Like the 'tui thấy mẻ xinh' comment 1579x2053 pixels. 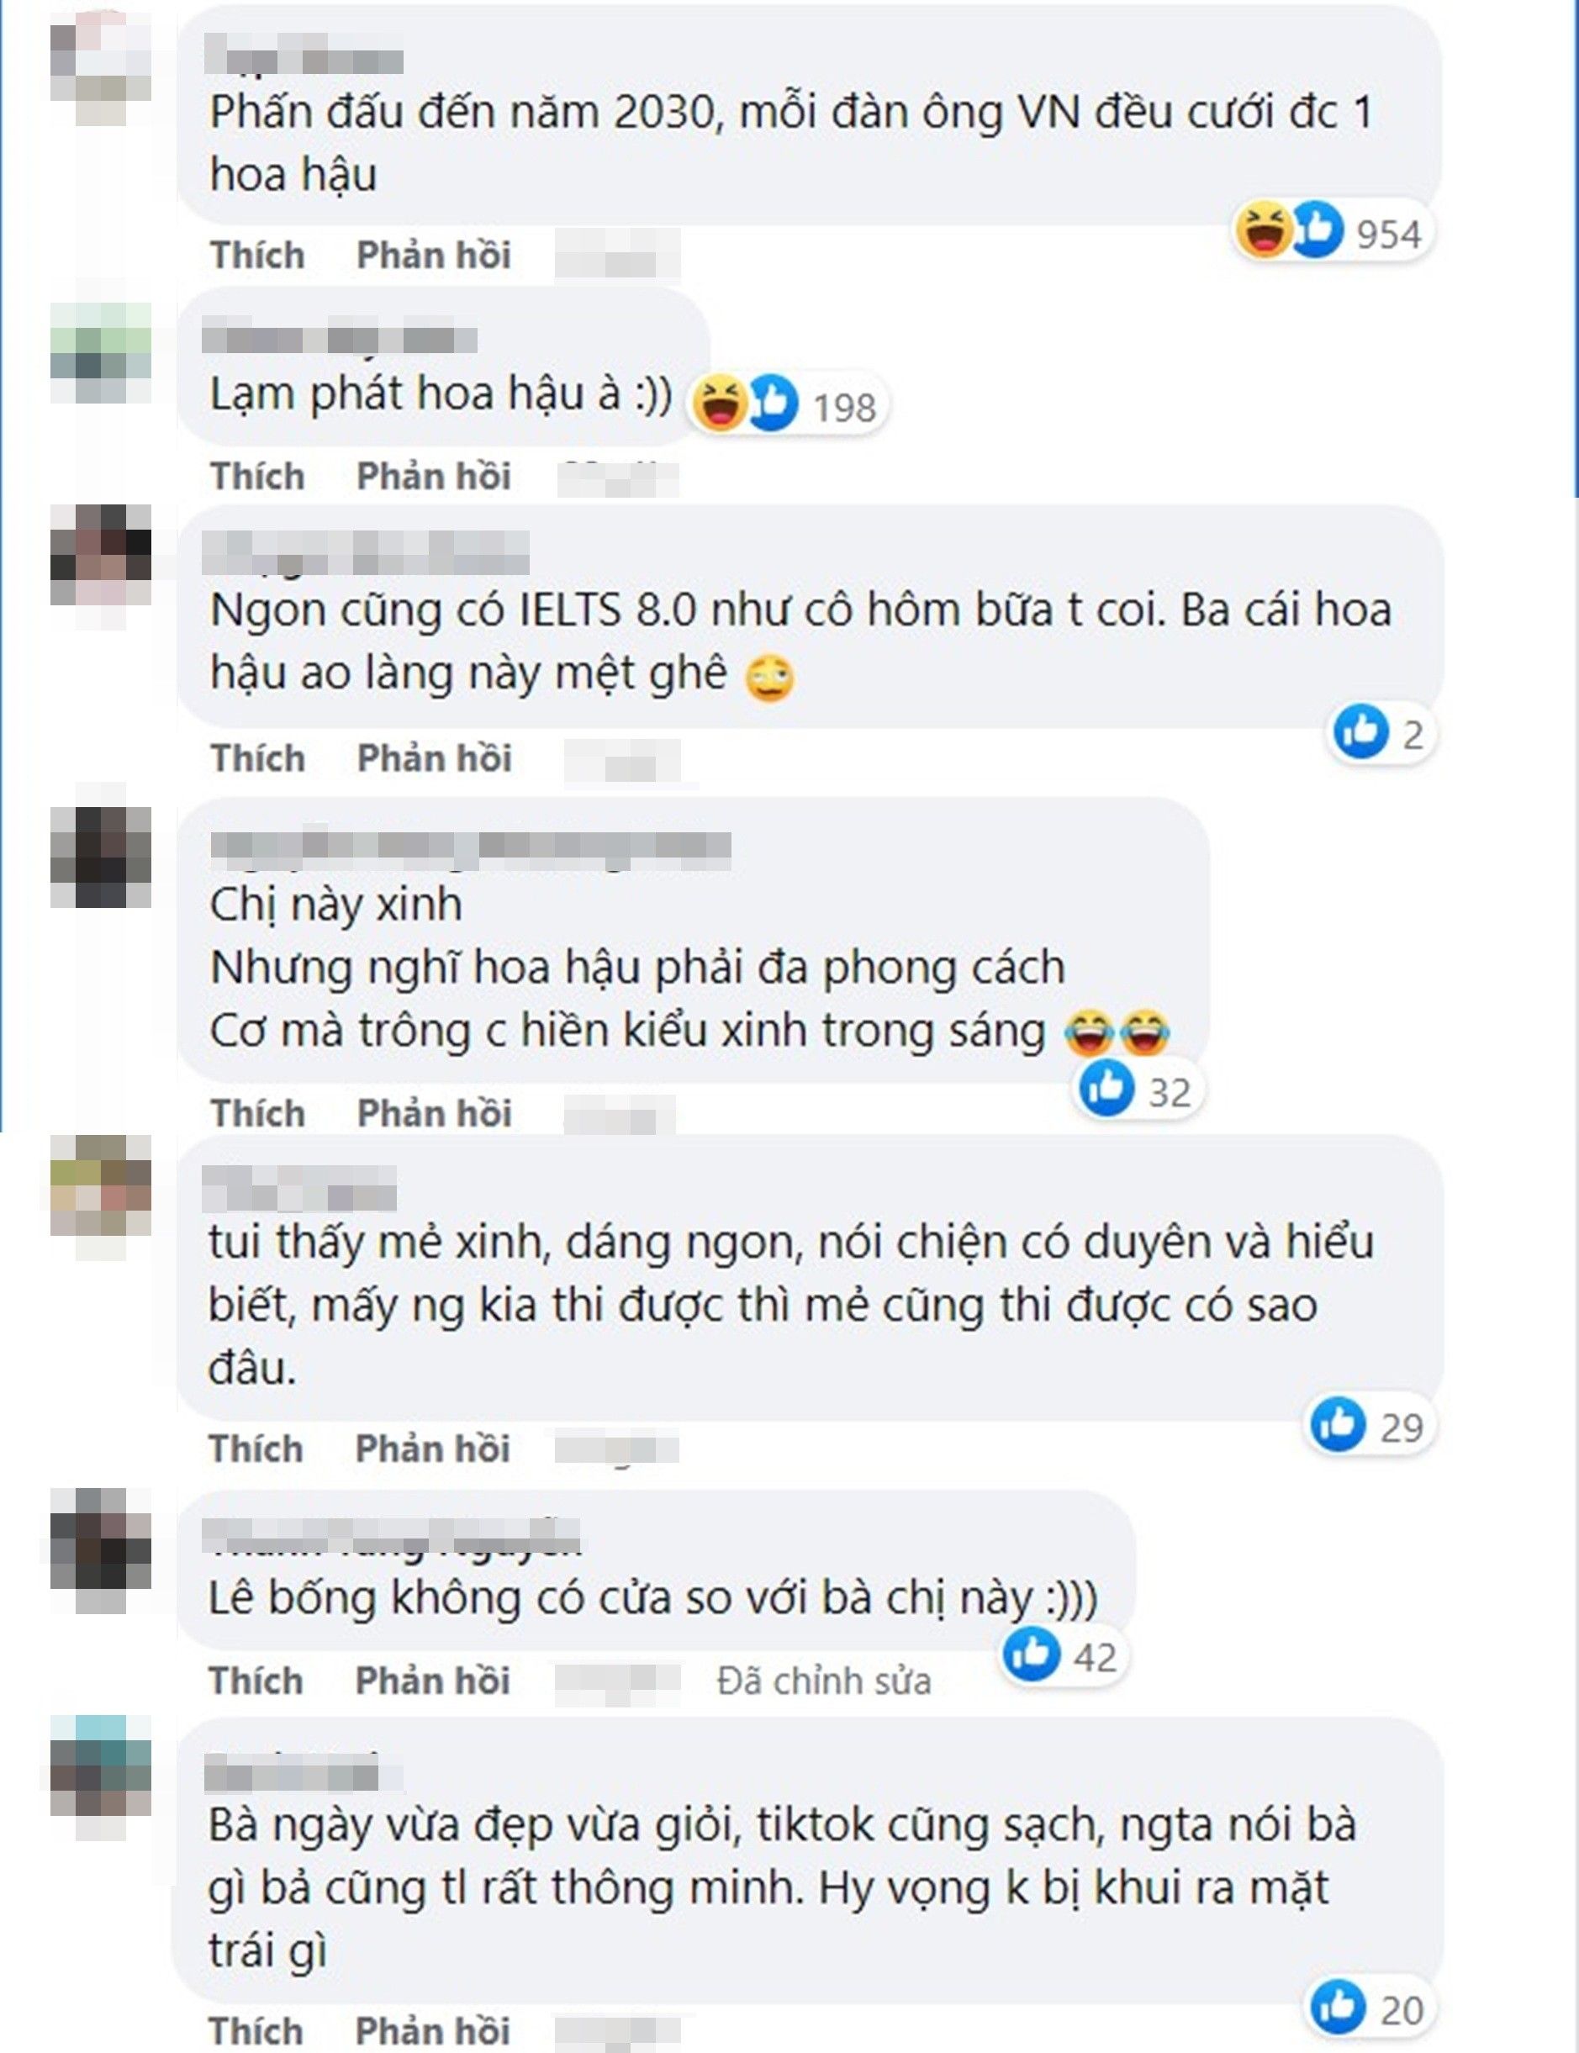(256, 1448)
